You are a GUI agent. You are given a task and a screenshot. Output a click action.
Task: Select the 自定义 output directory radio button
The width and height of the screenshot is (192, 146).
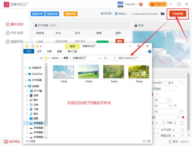(116, 14)
